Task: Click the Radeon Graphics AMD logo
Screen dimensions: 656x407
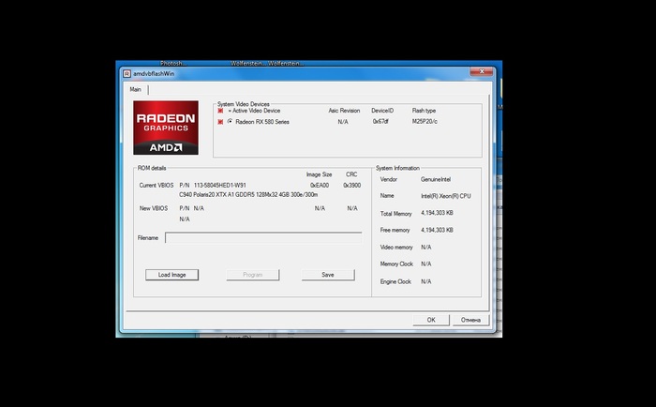Action: [166, 128]
